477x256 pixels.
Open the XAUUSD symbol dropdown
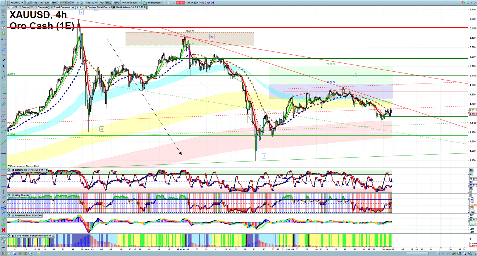pyautogui.click(x=17, y=3)
